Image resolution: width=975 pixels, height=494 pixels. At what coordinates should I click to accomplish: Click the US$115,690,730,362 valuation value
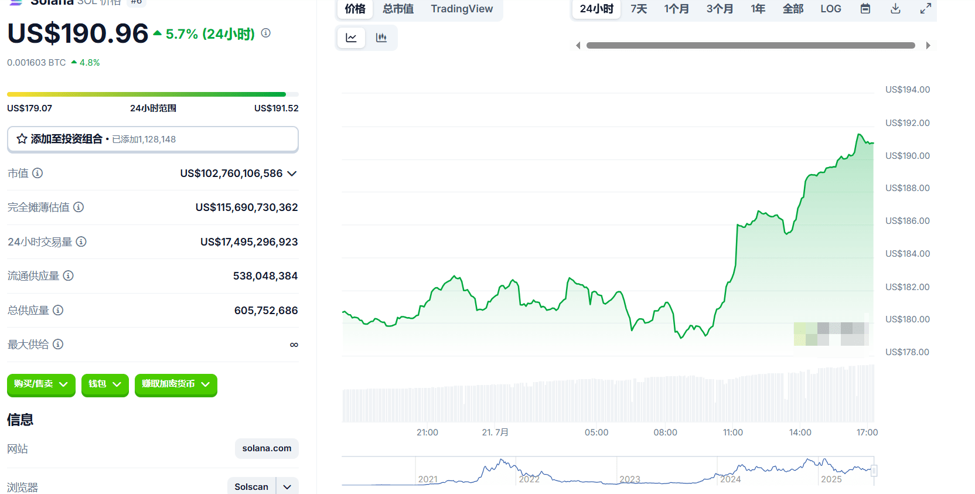pyautogui.click(x=247, y=207)
